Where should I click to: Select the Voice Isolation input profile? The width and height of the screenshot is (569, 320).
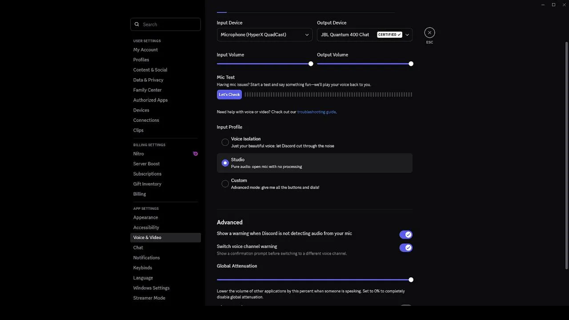pos(315,142)
